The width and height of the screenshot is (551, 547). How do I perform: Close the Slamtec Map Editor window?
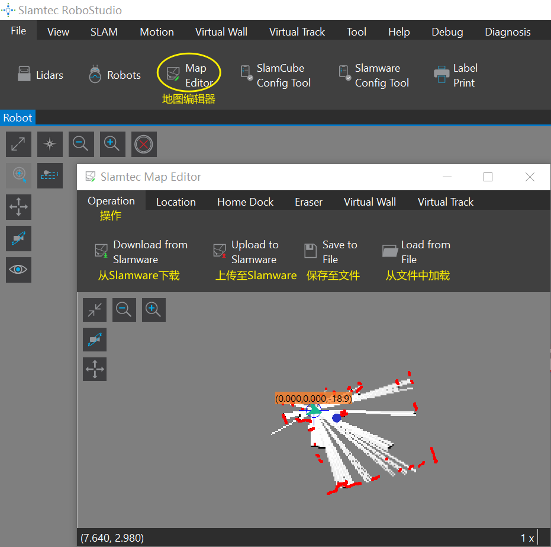pos(530,177)
